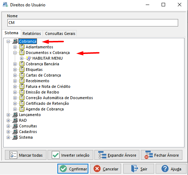Expand the Etiquetas branch
188x175 pixels.
pos(15,70)
